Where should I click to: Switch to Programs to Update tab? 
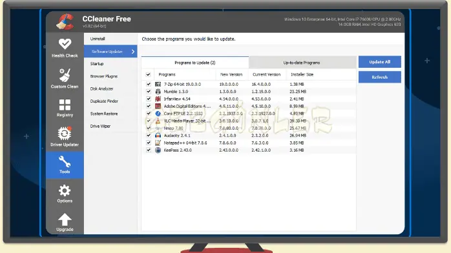(x=195, y=63)
